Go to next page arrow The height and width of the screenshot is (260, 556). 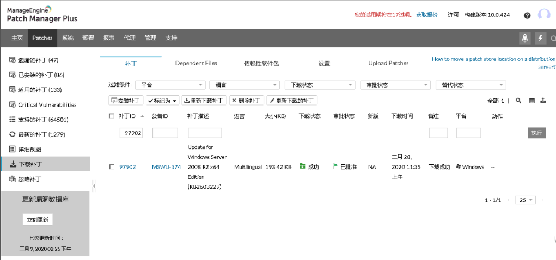(x=542, y=200)
